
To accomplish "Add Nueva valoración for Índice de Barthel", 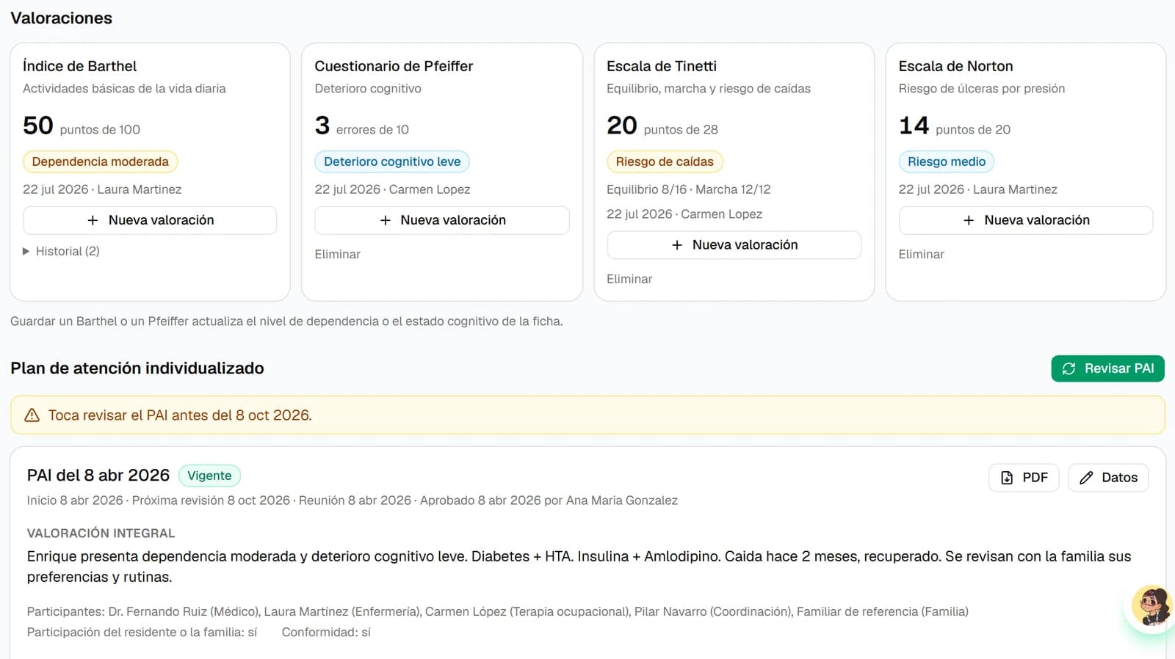I will pos(150,220).
